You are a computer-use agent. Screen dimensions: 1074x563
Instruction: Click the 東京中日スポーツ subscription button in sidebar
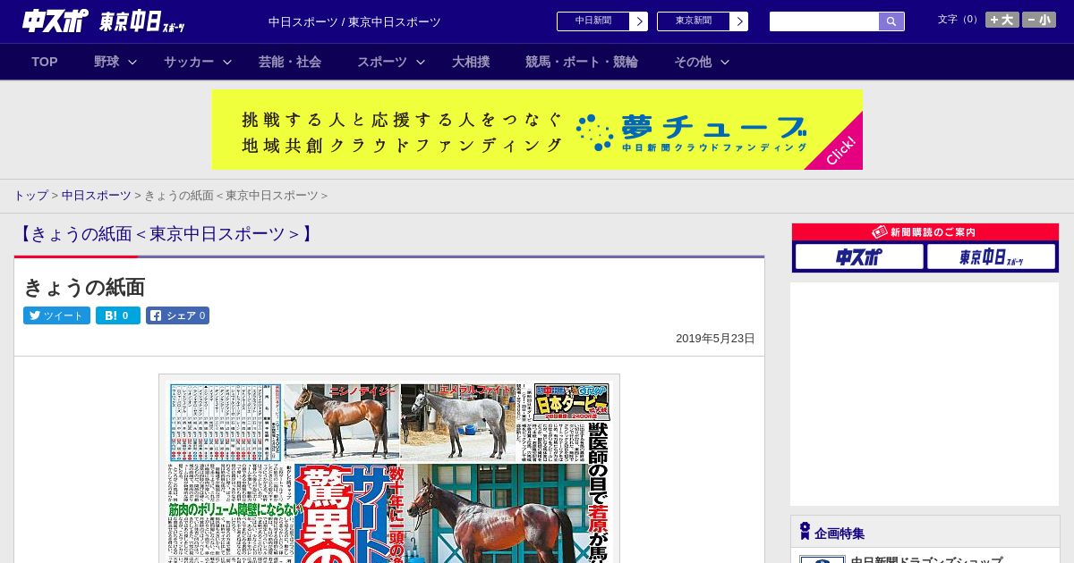pyautogui.click(x=991, y=257)
